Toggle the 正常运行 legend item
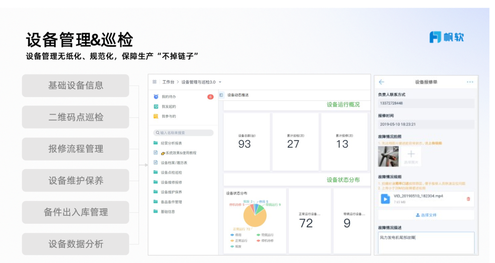Screen dimensions: 495x263 [x=239, y=241]
